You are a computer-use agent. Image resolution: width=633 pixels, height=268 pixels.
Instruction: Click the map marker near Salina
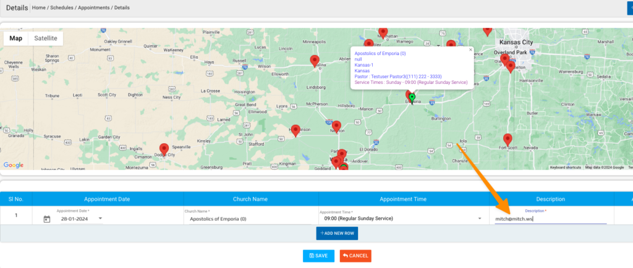pyautogui.click(x=315, y=61)
